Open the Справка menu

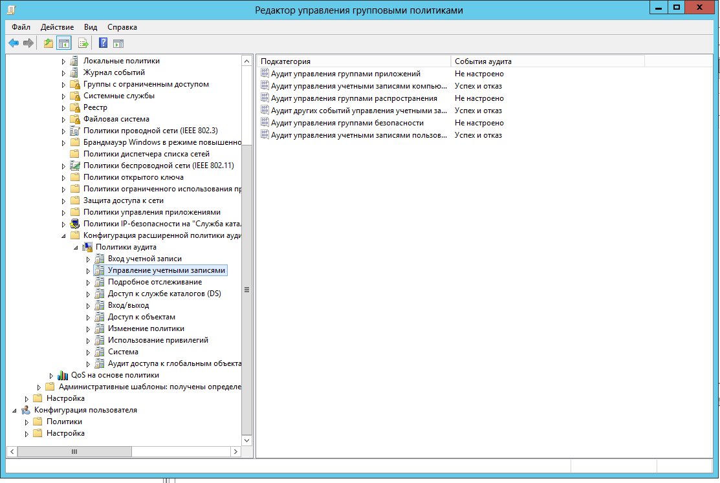tap(122, 27)
